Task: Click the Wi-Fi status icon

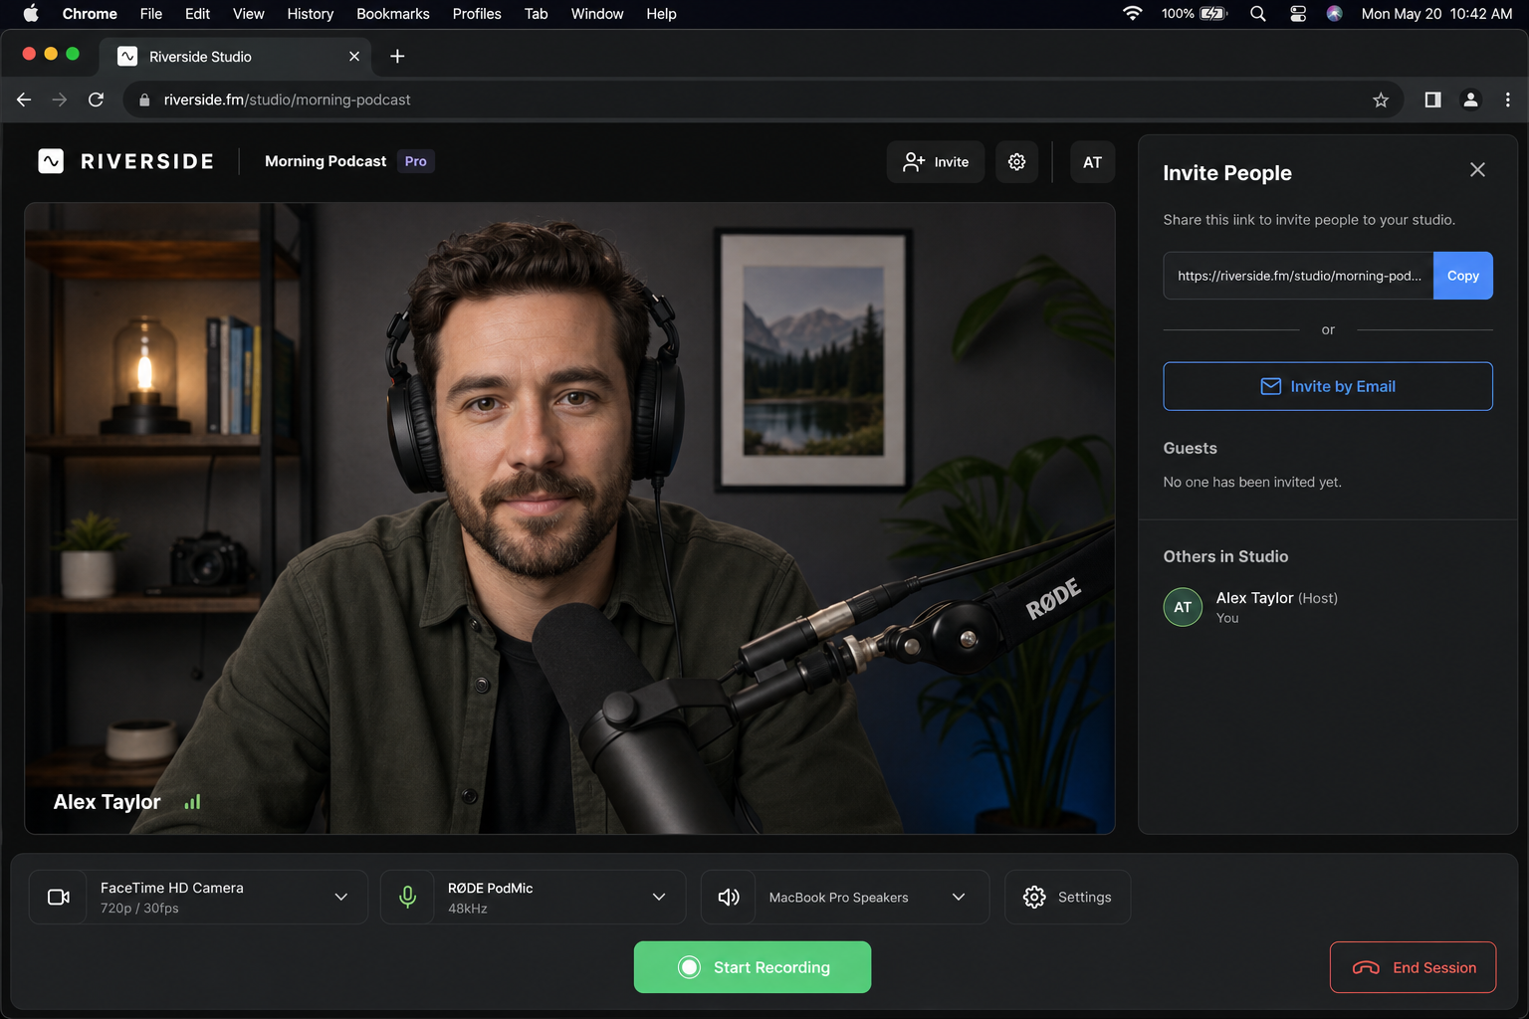Action: pos(1132,14)
